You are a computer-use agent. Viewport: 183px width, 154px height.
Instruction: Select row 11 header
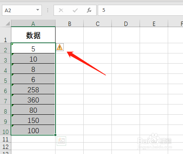point(5,139)
